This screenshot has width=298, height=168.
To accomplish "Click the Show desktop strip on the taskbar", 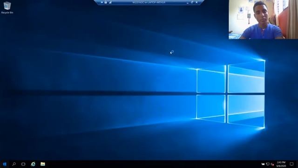I will click(297, 164).
